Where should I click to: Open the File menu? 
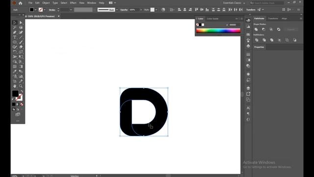pyautogui.click(x=30, y=3)
